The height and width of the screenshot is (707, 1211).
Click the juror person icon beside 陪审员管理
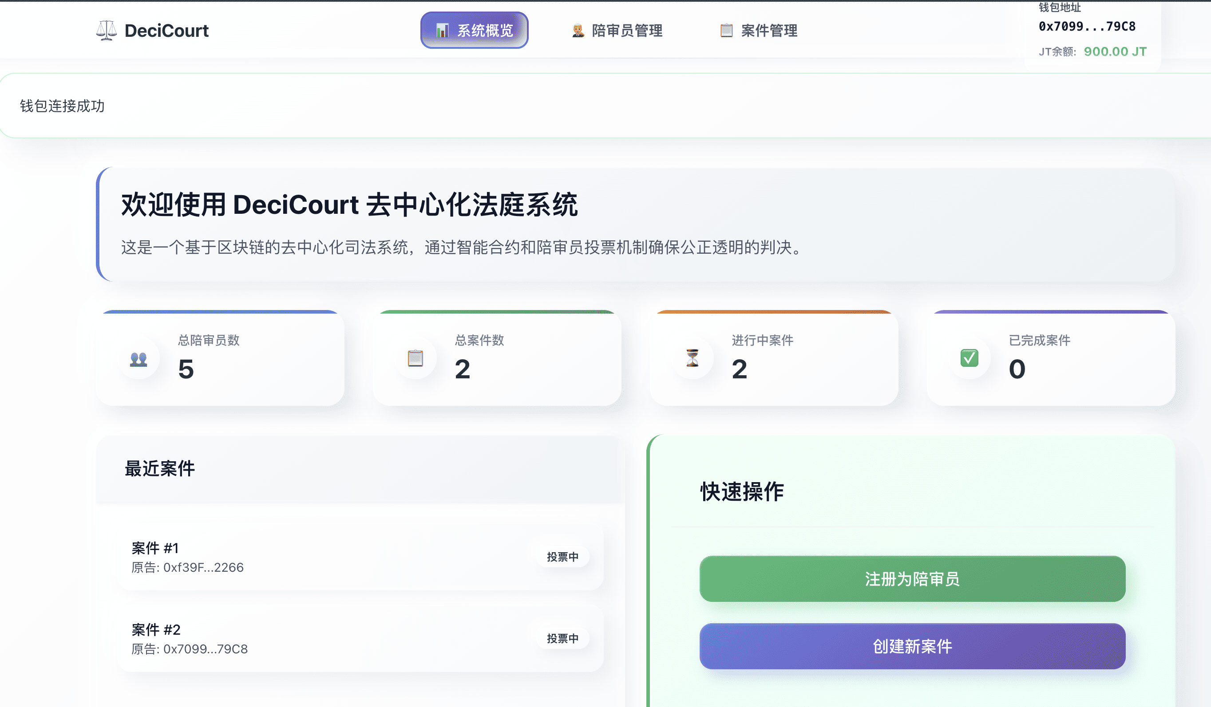[578, 30]
